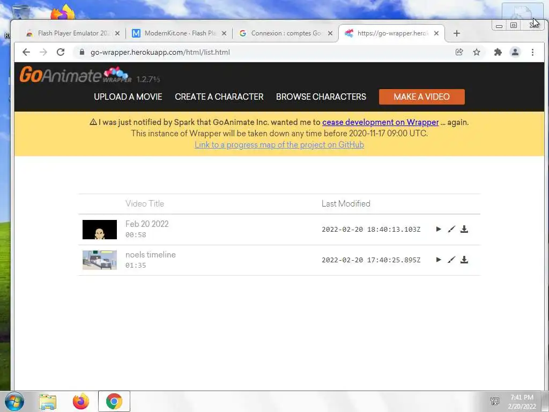The image size is (549, 412).
Task: Play the Feb 20 2022 video
Action: 439,229
